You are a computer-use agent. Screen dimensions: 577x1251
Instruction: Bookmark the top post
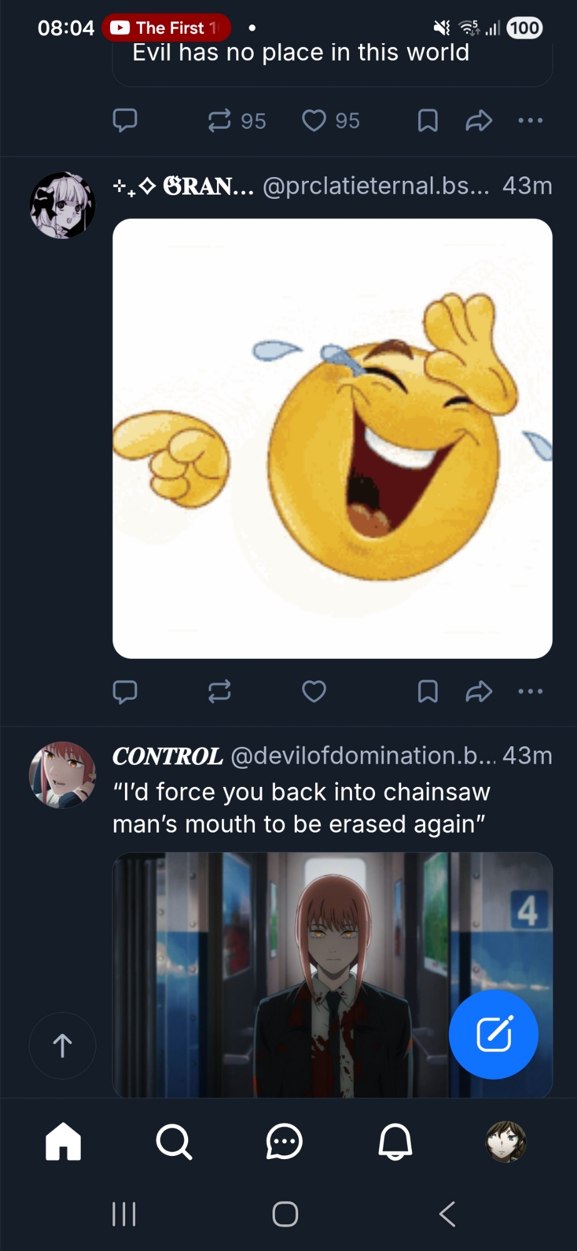click(428, 120)
